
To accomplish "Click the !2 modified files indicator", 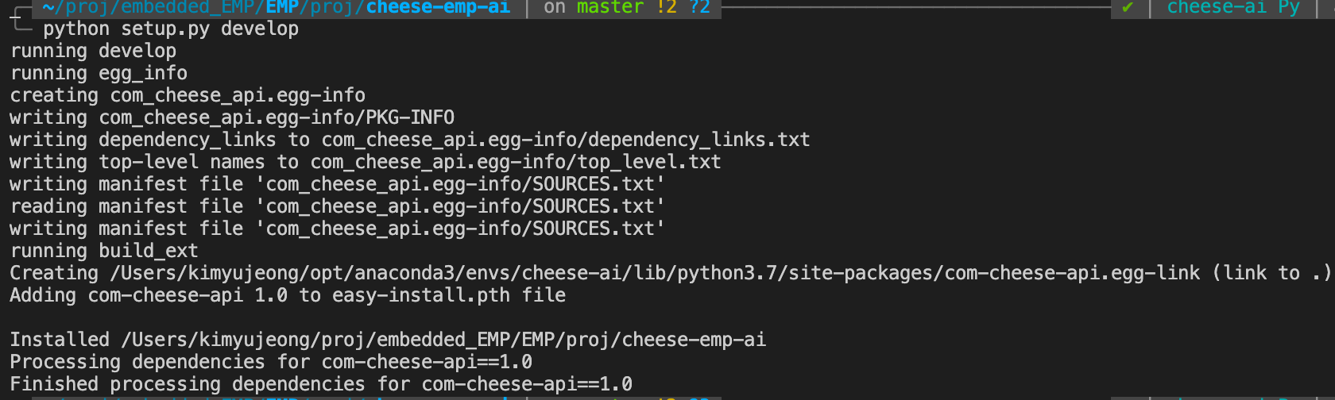I will 667,8.
